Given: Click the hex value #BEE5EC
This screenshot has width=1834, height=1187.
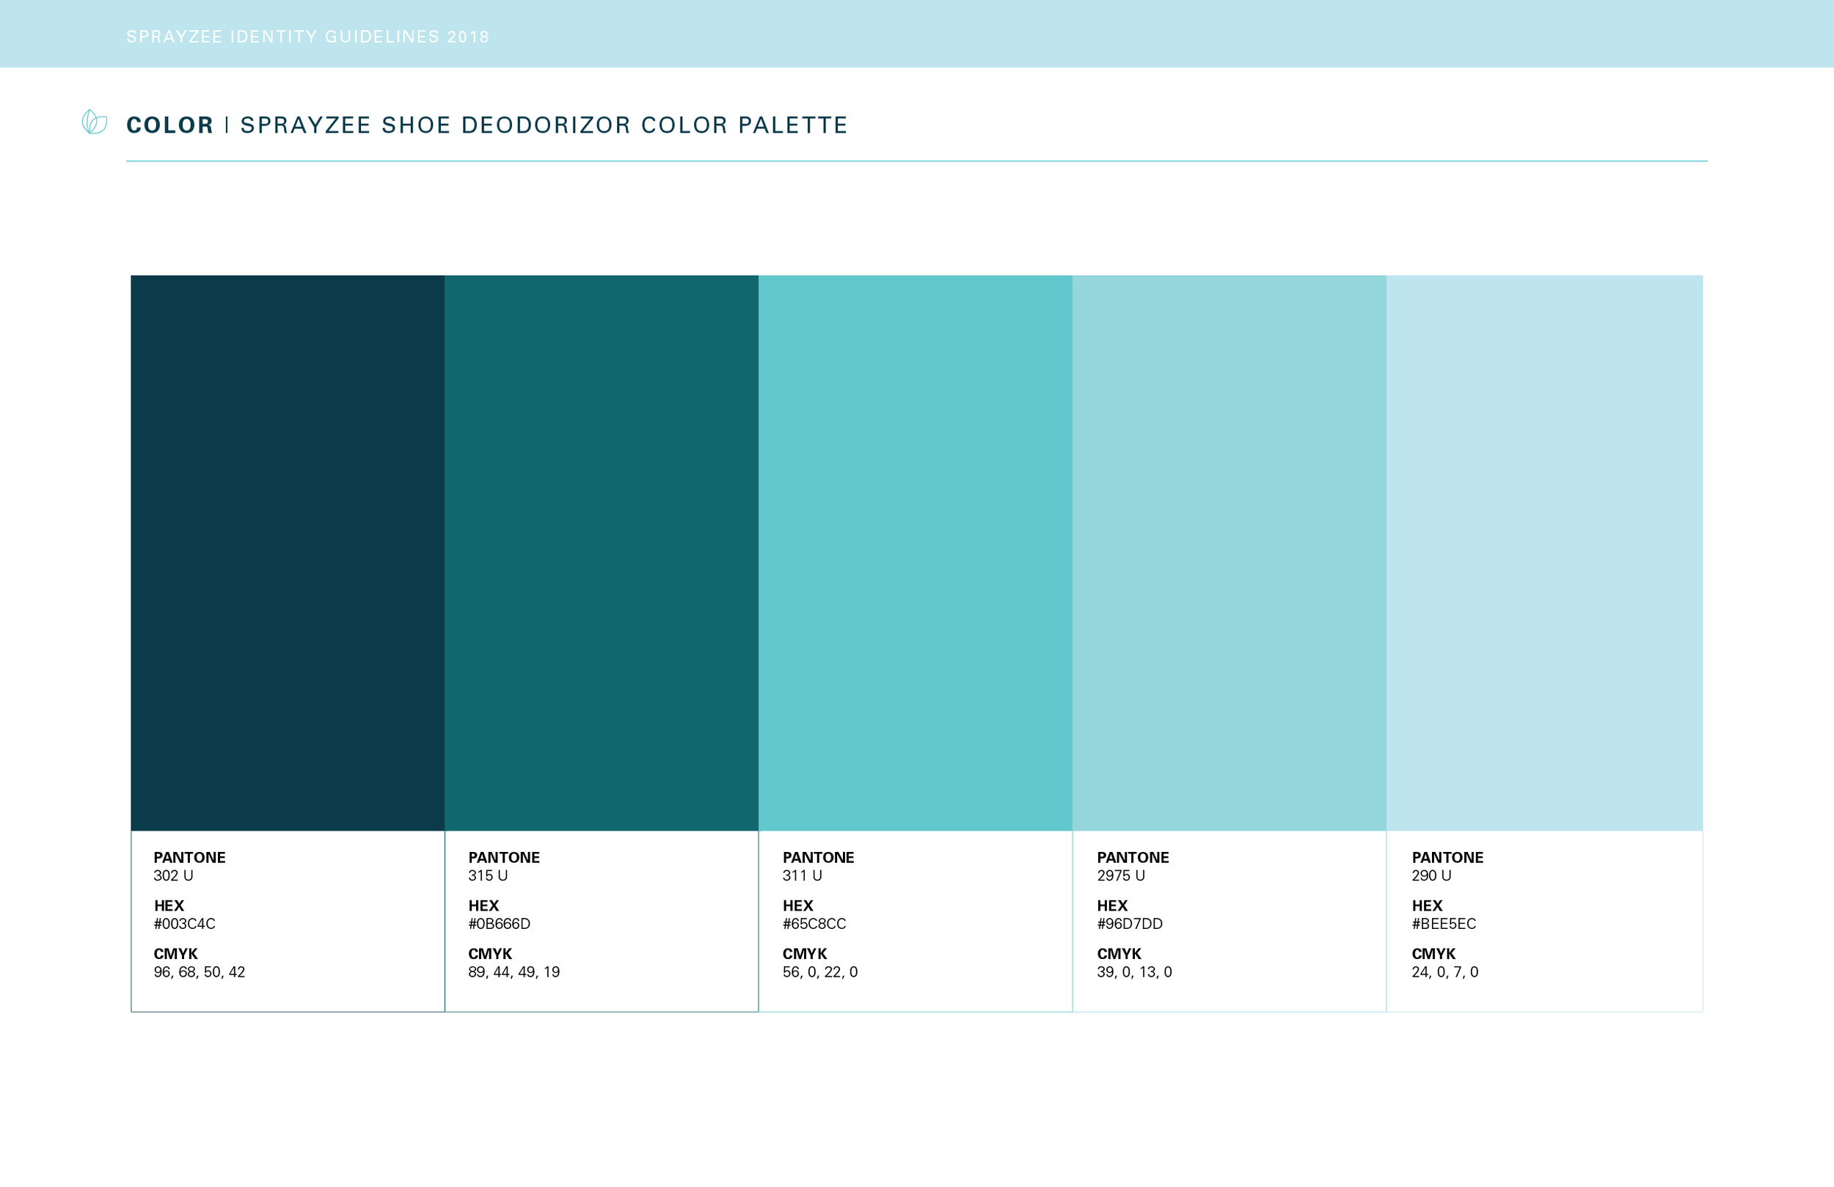Looking at the screenshot, I should pyautogui.click(x=1443, y=924).
